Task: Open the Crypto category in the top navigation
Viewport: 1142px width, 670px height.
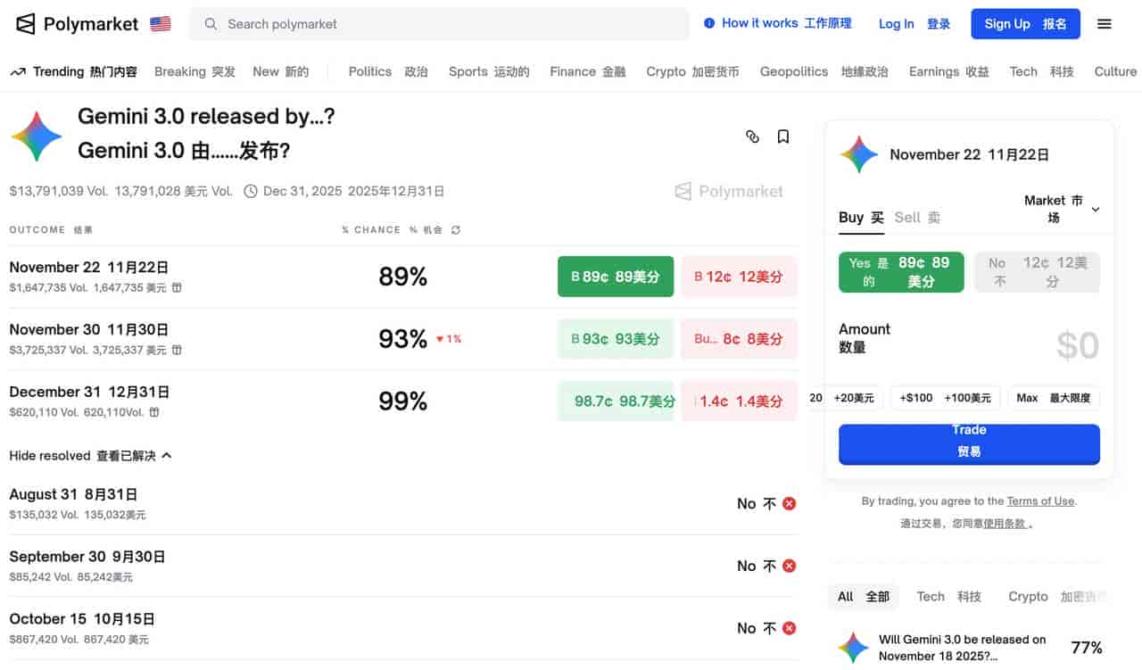Action: pyautogui.click(x=692, y=72)
